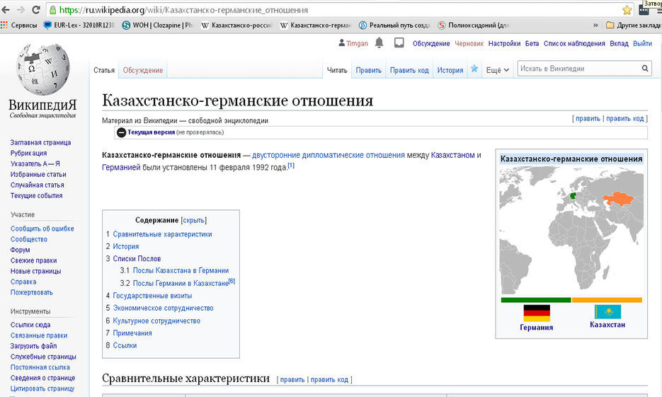Open the Казахстаном link in the article

coord(453,155)
